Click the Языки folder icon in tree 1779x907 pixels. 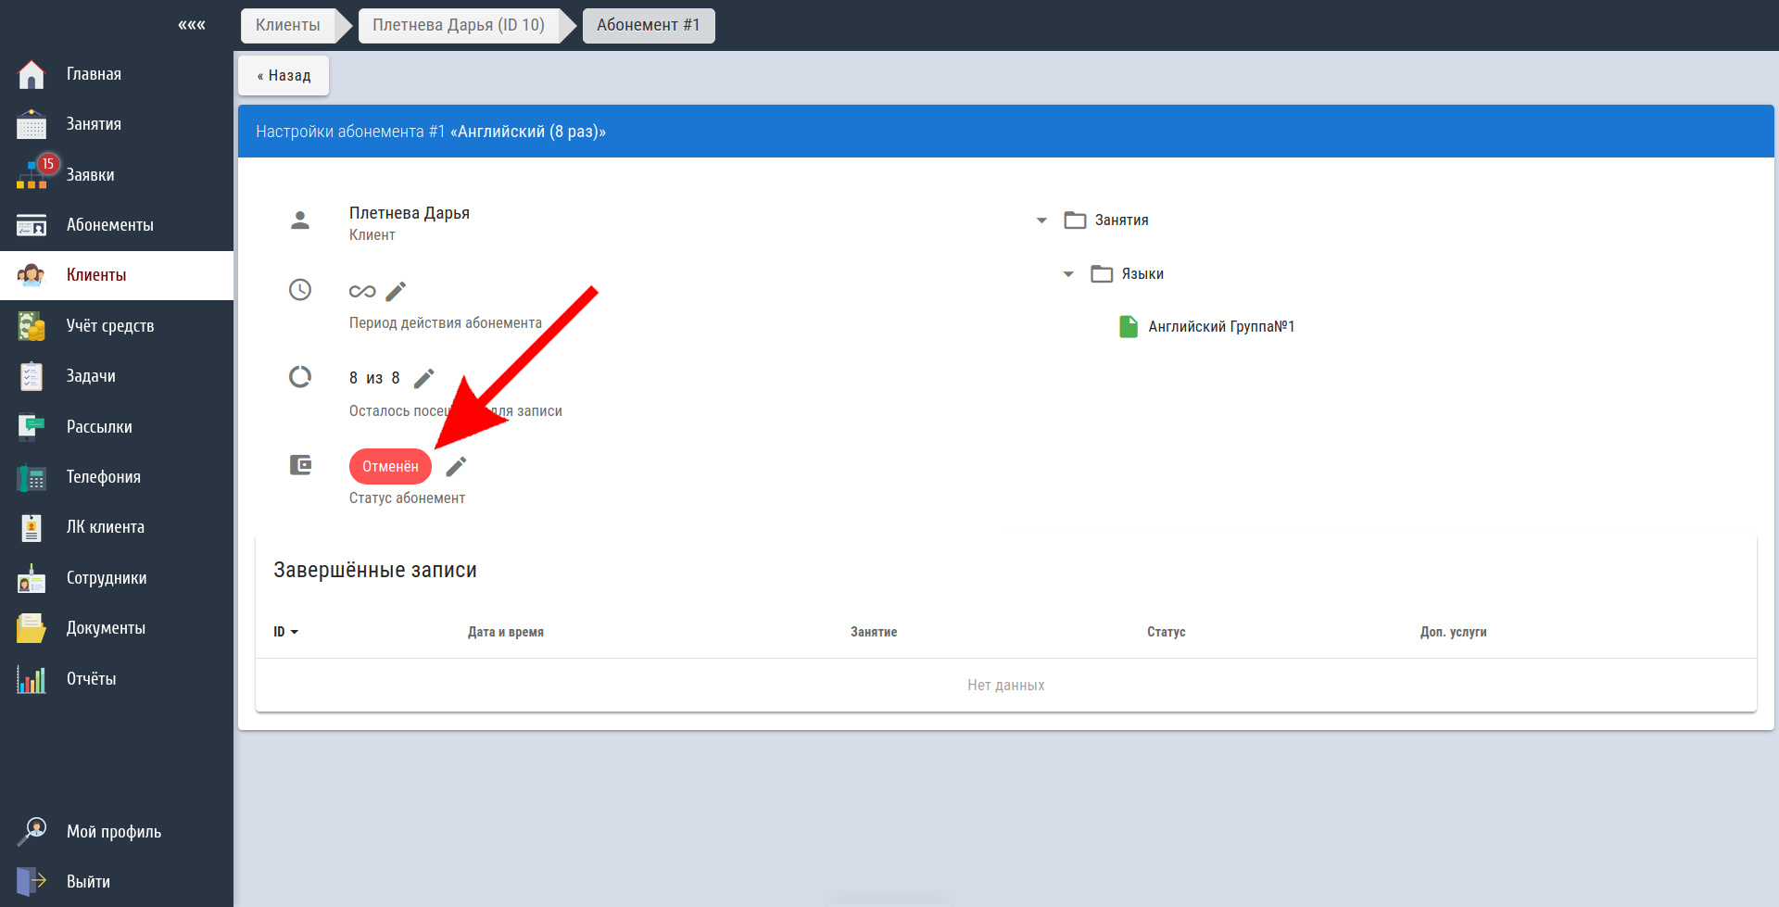[x=1102, y=274]
